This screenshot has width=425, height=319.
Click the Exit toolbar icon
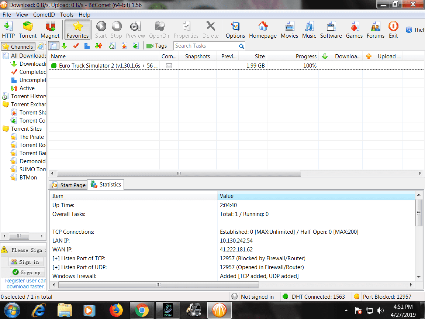click(393, 30)
